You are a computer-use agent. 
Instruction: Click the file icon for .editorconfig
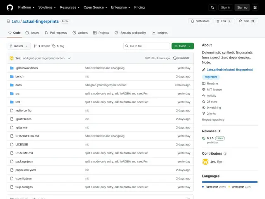tap(12, 111)
